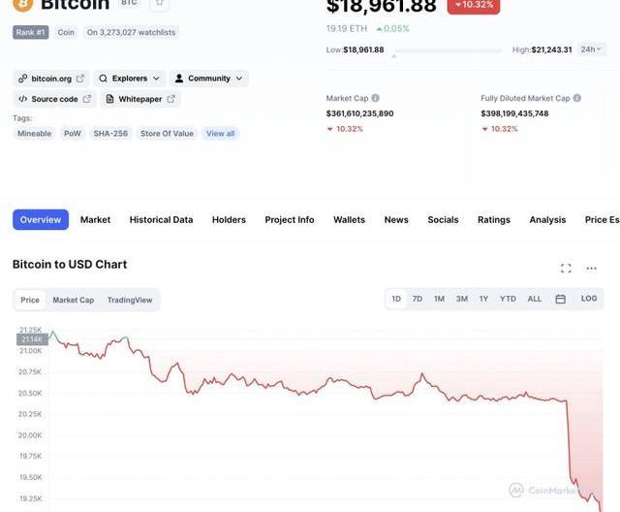This screenshot has height=512, width=620.
Task: Open the Holders tab
Action: [x=229, y=220]
